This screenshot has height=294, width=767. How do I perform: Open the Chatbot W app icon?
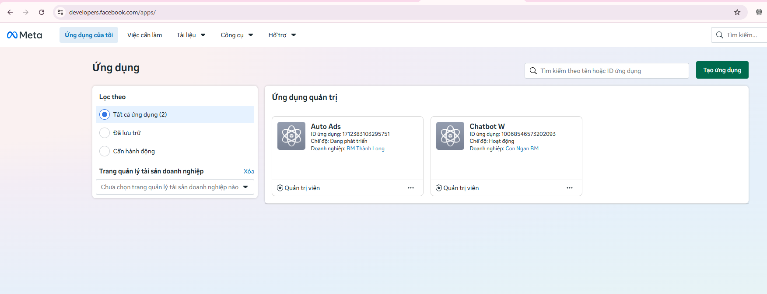450,136
